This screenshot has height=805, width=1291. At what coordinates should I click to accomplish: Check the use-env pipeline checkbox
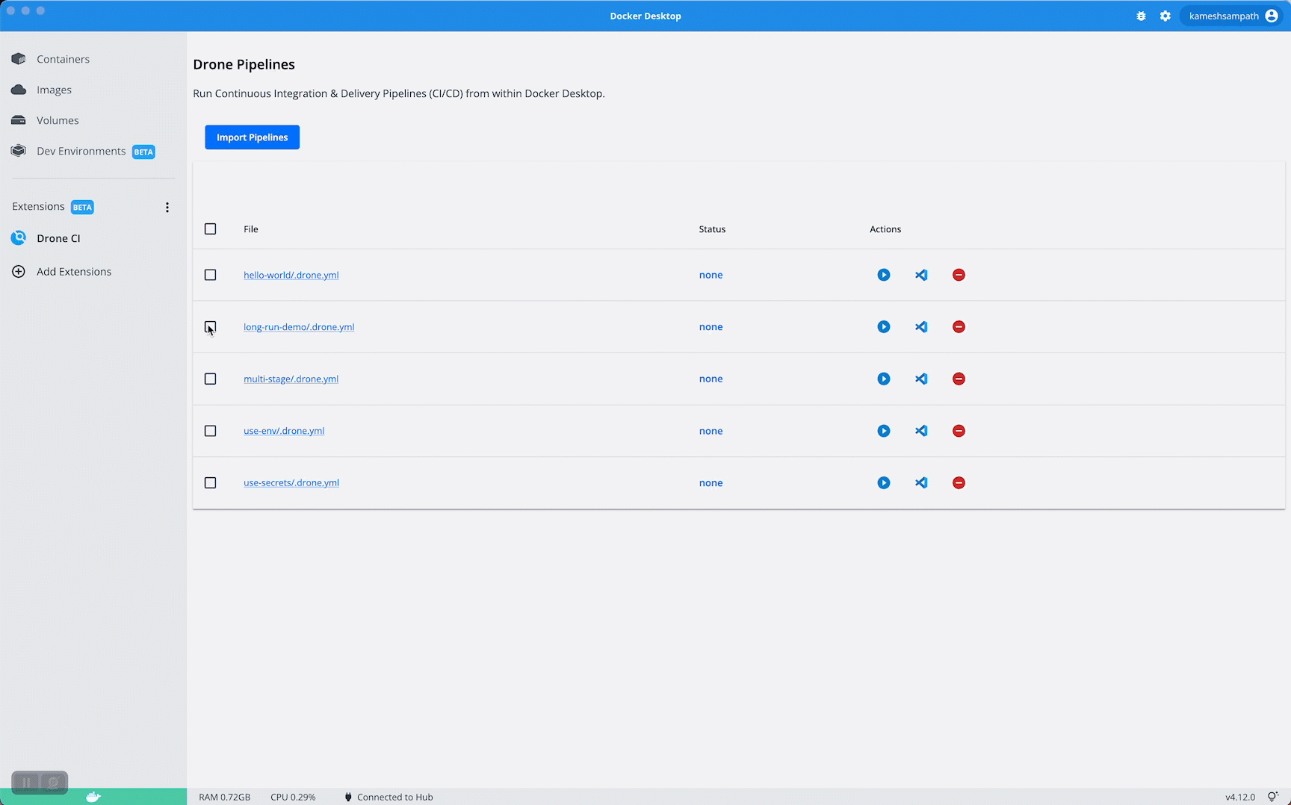(211, 431)
